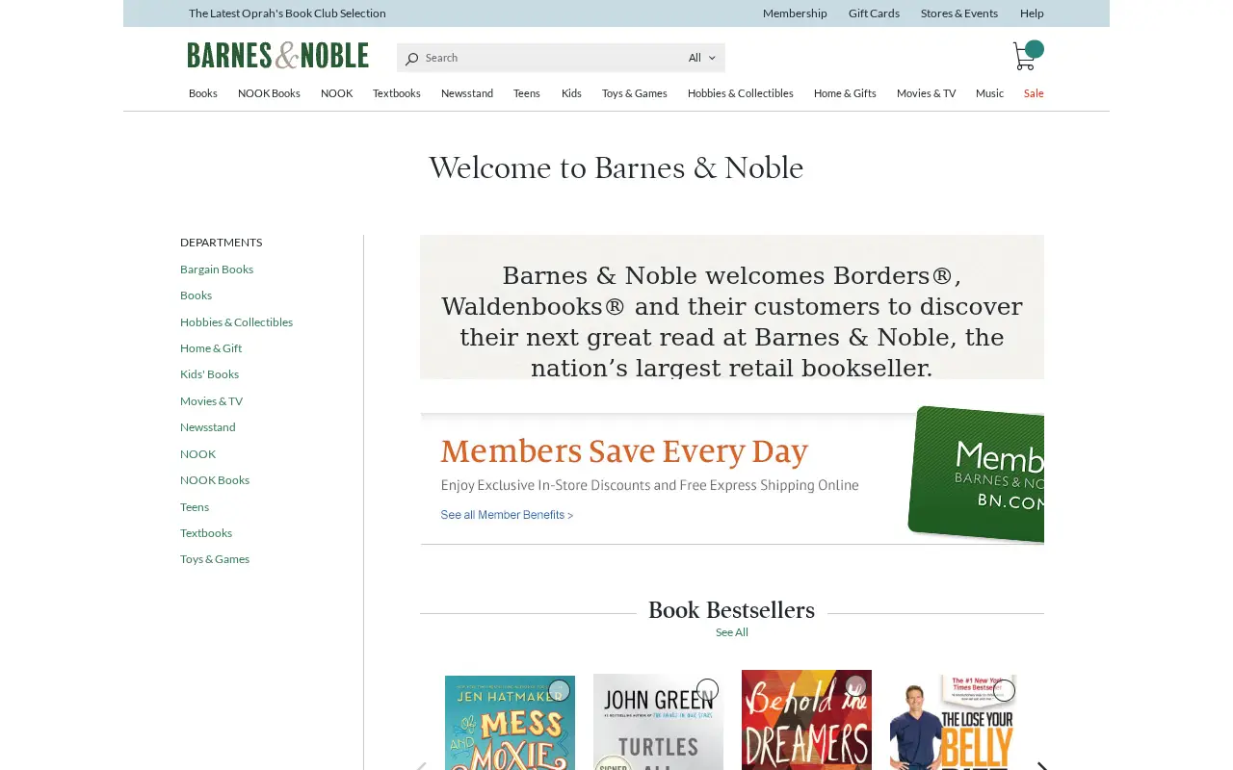Viewport: 1233px width, 770px height.
Task: Open the Stores & Events link
Action: pos(959,13)
